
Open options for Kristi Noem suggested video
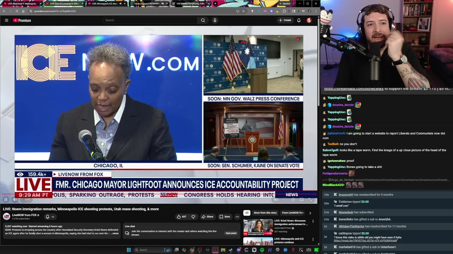point(313,222)
